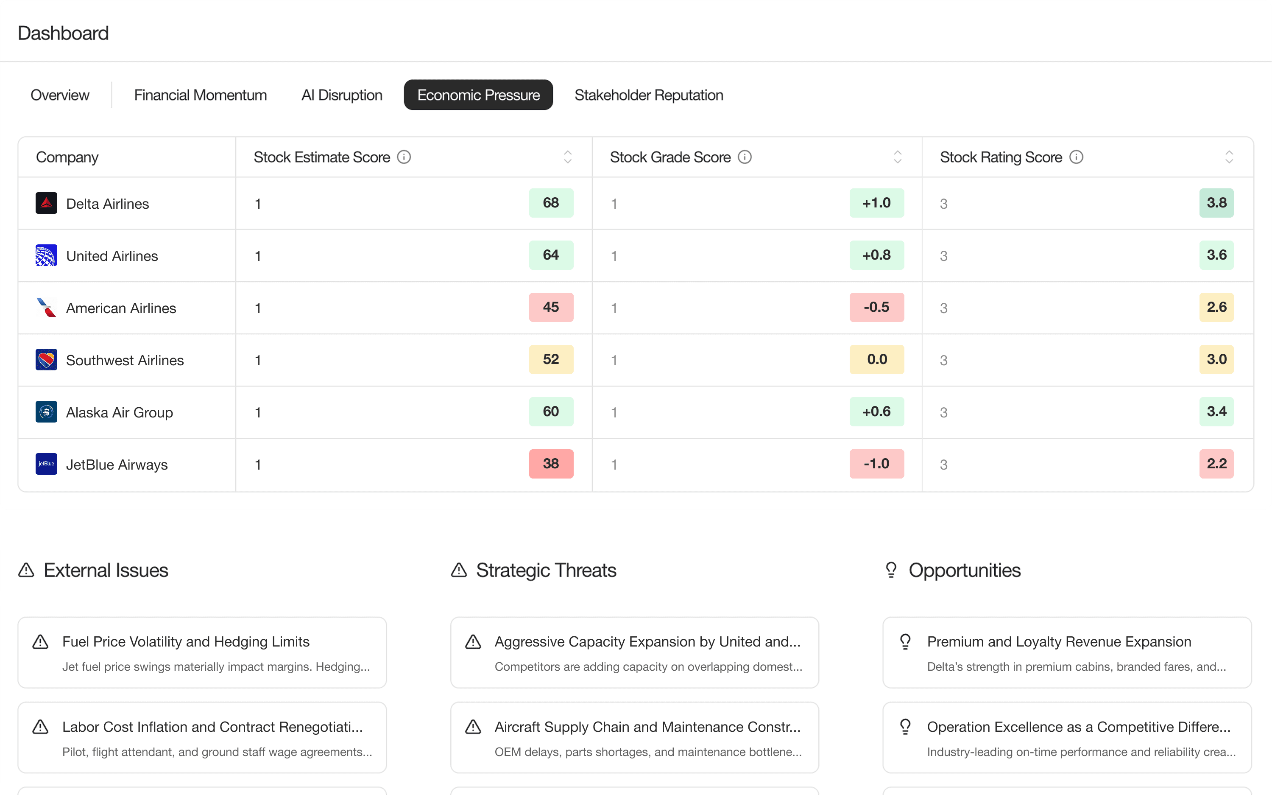The image size is (1272, 795).
Task: Click the Southwest Airlines heart logo
Action: point(46,360)
